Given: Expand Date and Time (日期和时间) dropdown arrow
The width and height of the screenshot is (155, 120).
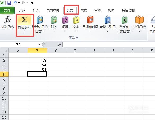Looking at the screenshot, I should (x=90, y=31).
